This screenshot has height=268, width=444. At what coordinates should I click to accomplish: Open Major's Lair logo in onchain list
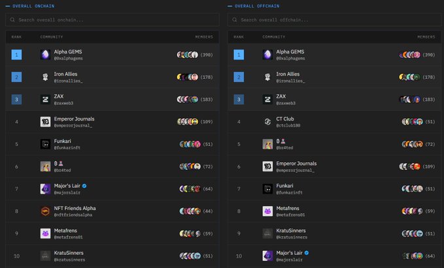tap(45, 188)
